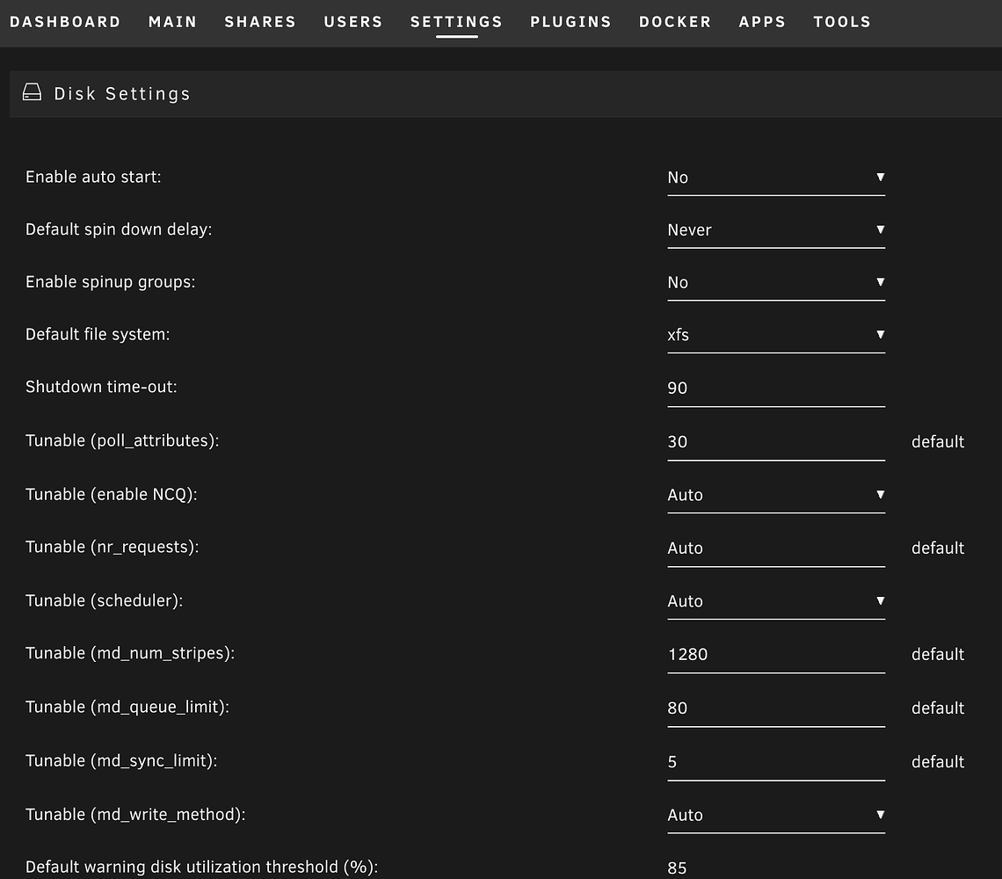
Task: Click the Shutdown time-out input field
Action: [775, 389]
